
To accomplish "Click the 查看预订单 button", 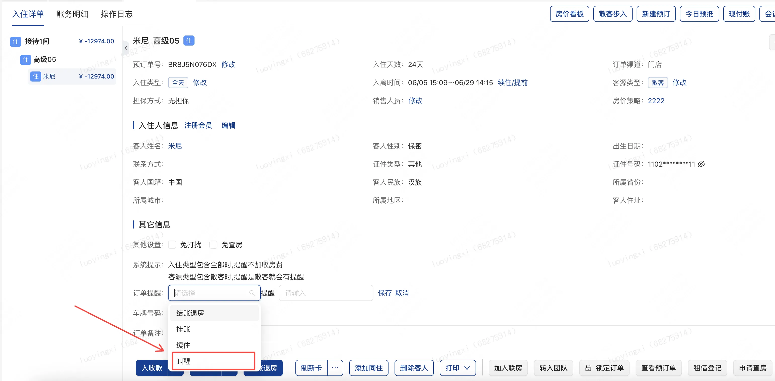I will click(658, 368).
